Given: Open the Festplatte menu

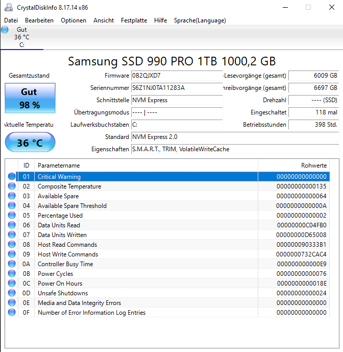Looking at the screenshot, I should click(x=134, y=20).
